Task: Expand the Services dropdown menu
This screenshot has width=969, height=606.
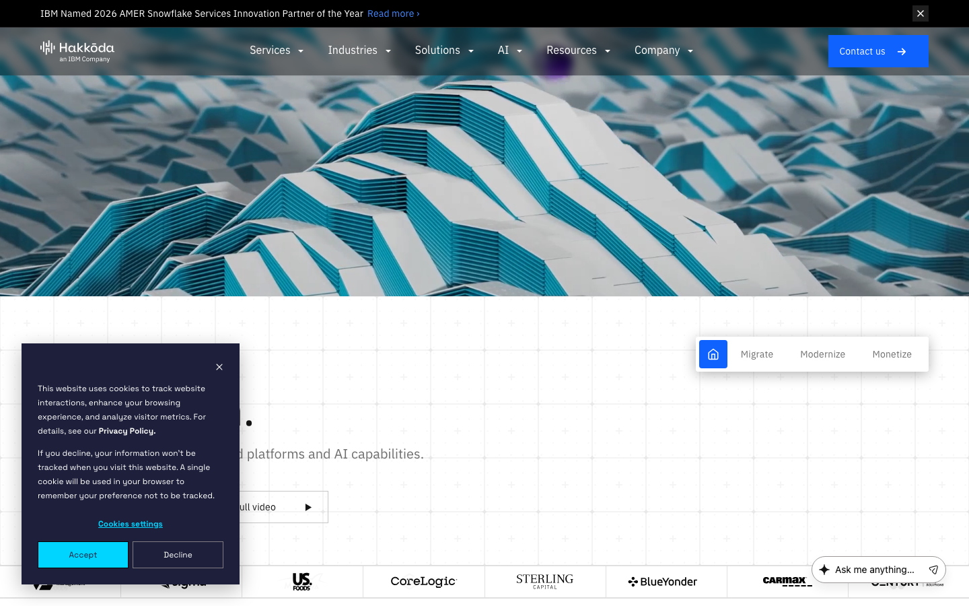Action: click(x=277, y=50)
